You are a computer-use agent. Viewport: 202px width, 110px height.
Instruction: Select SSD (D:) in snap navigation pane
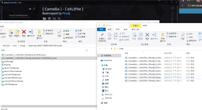107,98
